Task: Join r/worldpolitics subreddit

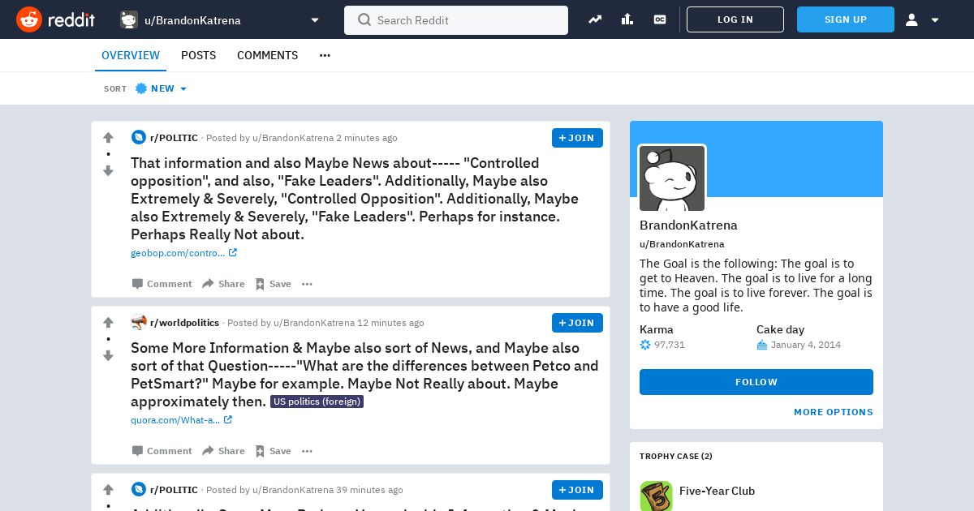Action: (577, 323)
